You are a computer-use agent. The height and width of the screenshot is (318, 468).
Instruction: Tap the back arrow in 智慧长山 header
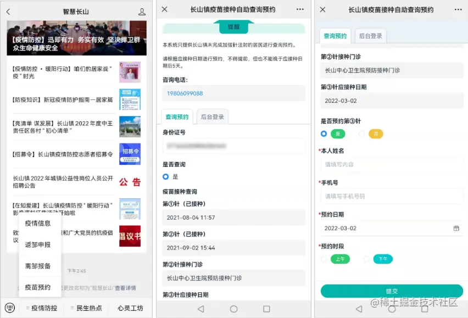click(8, 12)
